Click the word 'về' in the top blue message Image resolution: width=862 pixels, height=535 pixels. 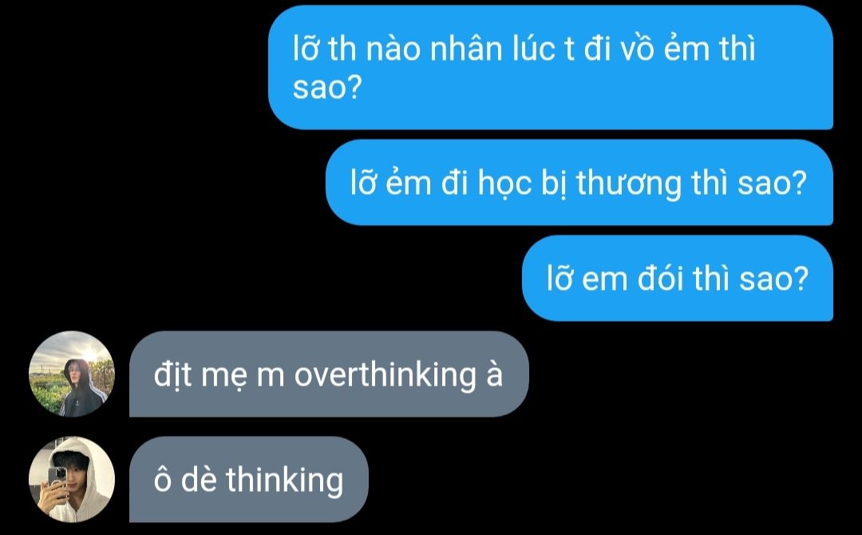click(638, 49)
